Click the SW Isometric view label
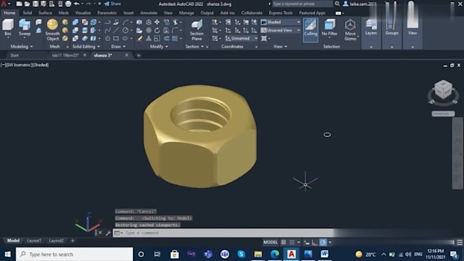The width and height of the screenshot is (464, 261). tap(18, 65)
